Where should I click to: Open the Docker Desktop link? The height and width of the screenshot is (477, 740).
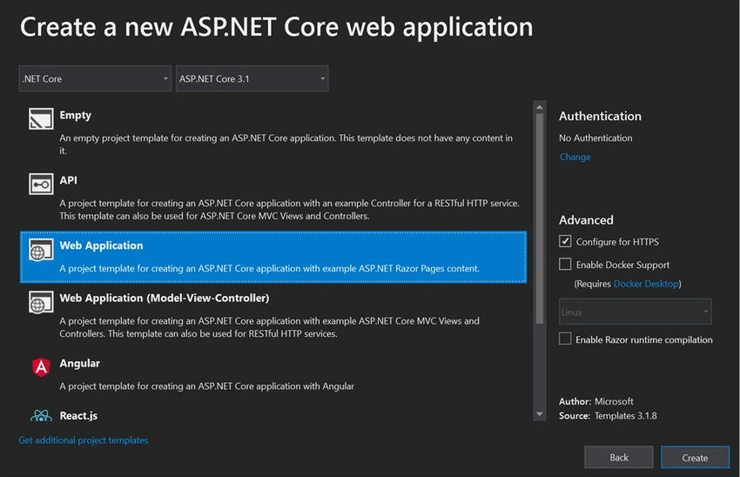pos(646,284)
